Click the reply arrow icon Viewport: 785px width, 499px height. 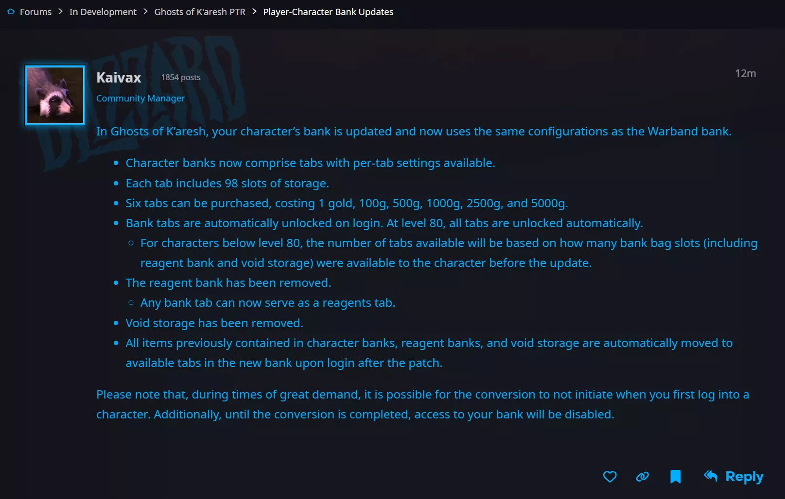click(711, 476)
